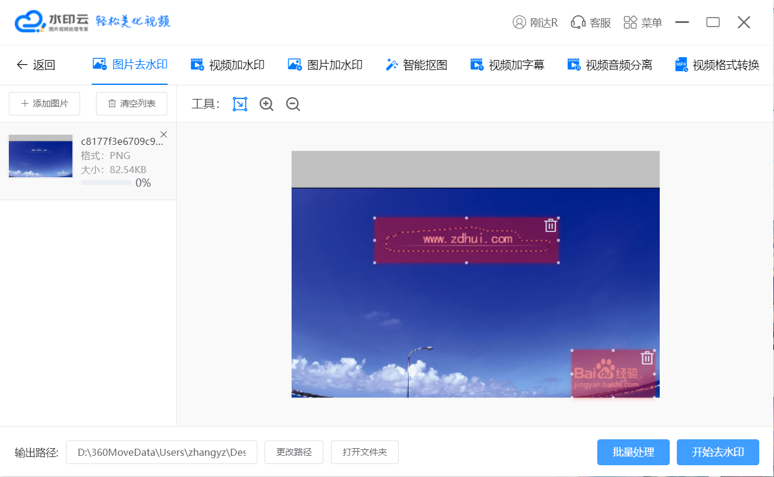The height and width of the screenshot is (477, 774).
Task: Zoom in on the image preview
Action: (267, 104)
